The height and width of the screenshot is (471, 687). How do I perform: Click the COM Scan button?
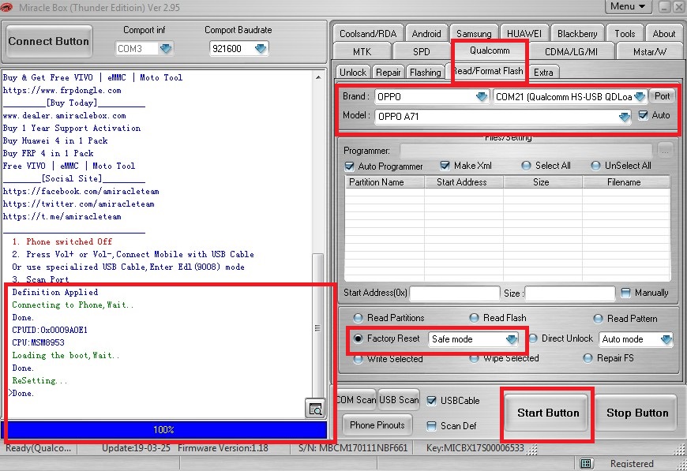click(356, 400)
